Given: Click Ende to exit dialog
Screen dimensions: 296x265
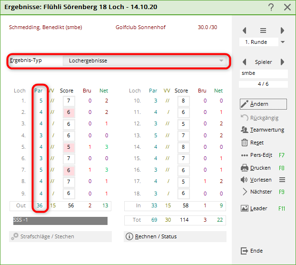Looking at the screenshot, I should tap(252, 251).
